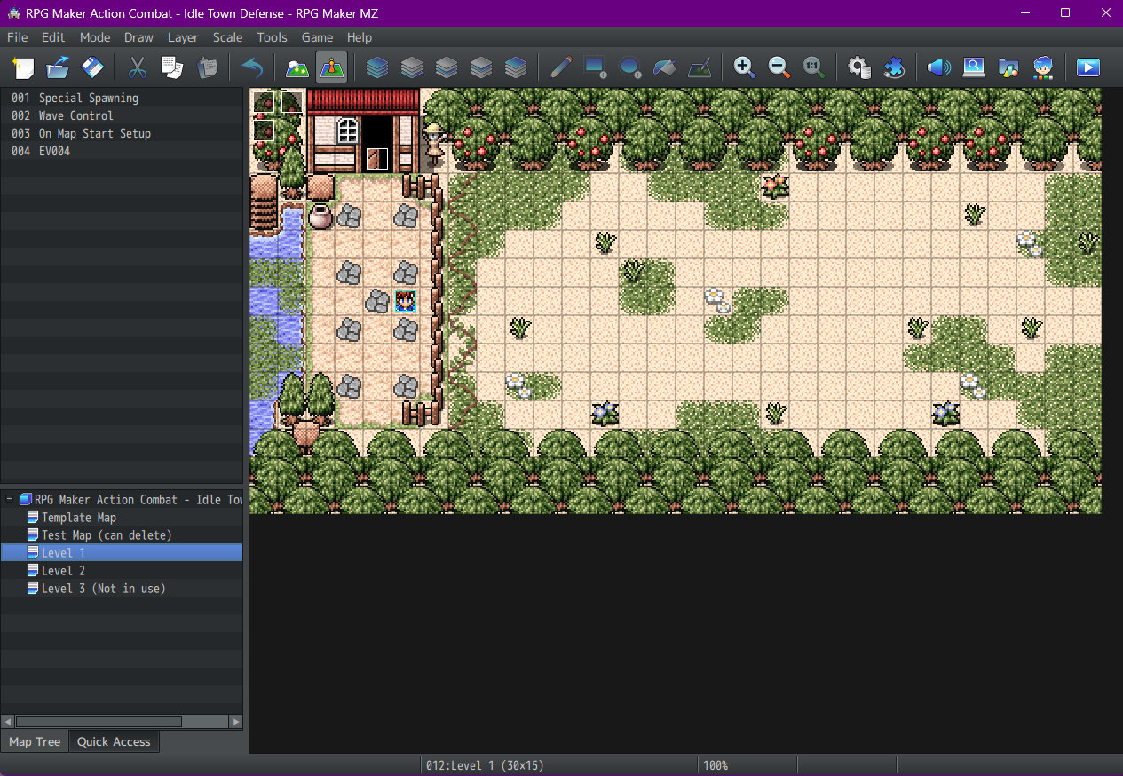Select event 003 On Map Start Setup

(x=122, y=133)
